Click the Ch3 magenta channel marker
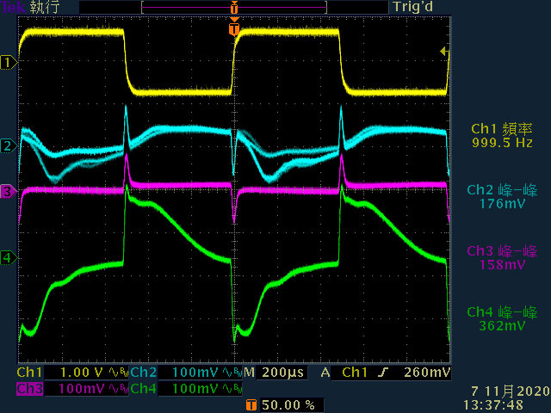The width and height of the screenshot is (551, 413). click(x=9, y=192)
